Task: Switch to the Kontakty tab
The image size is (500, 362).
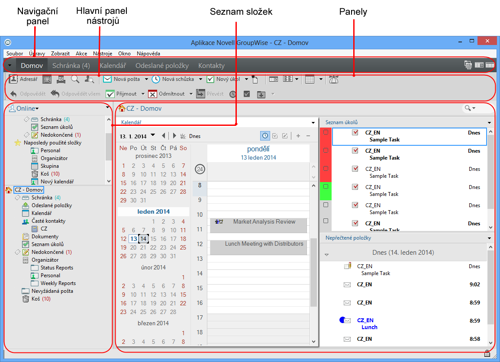Action: click(x=211, y=65)
